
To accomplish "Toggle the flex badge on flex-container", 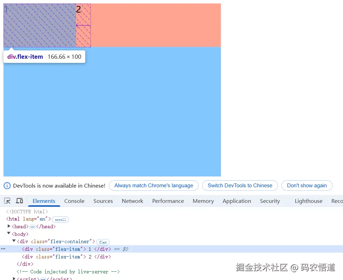I will pos(103,242).
